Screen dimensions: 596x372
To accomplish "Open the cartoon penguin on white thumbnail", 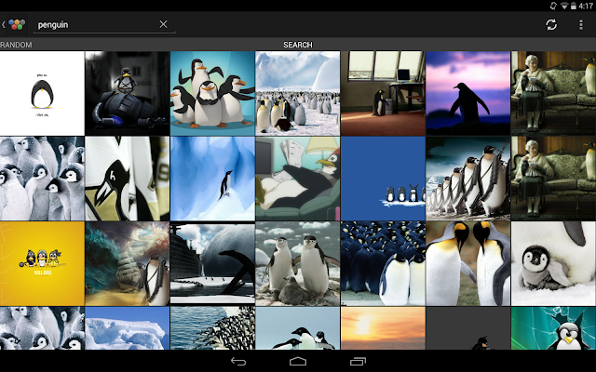I will 42,93.
